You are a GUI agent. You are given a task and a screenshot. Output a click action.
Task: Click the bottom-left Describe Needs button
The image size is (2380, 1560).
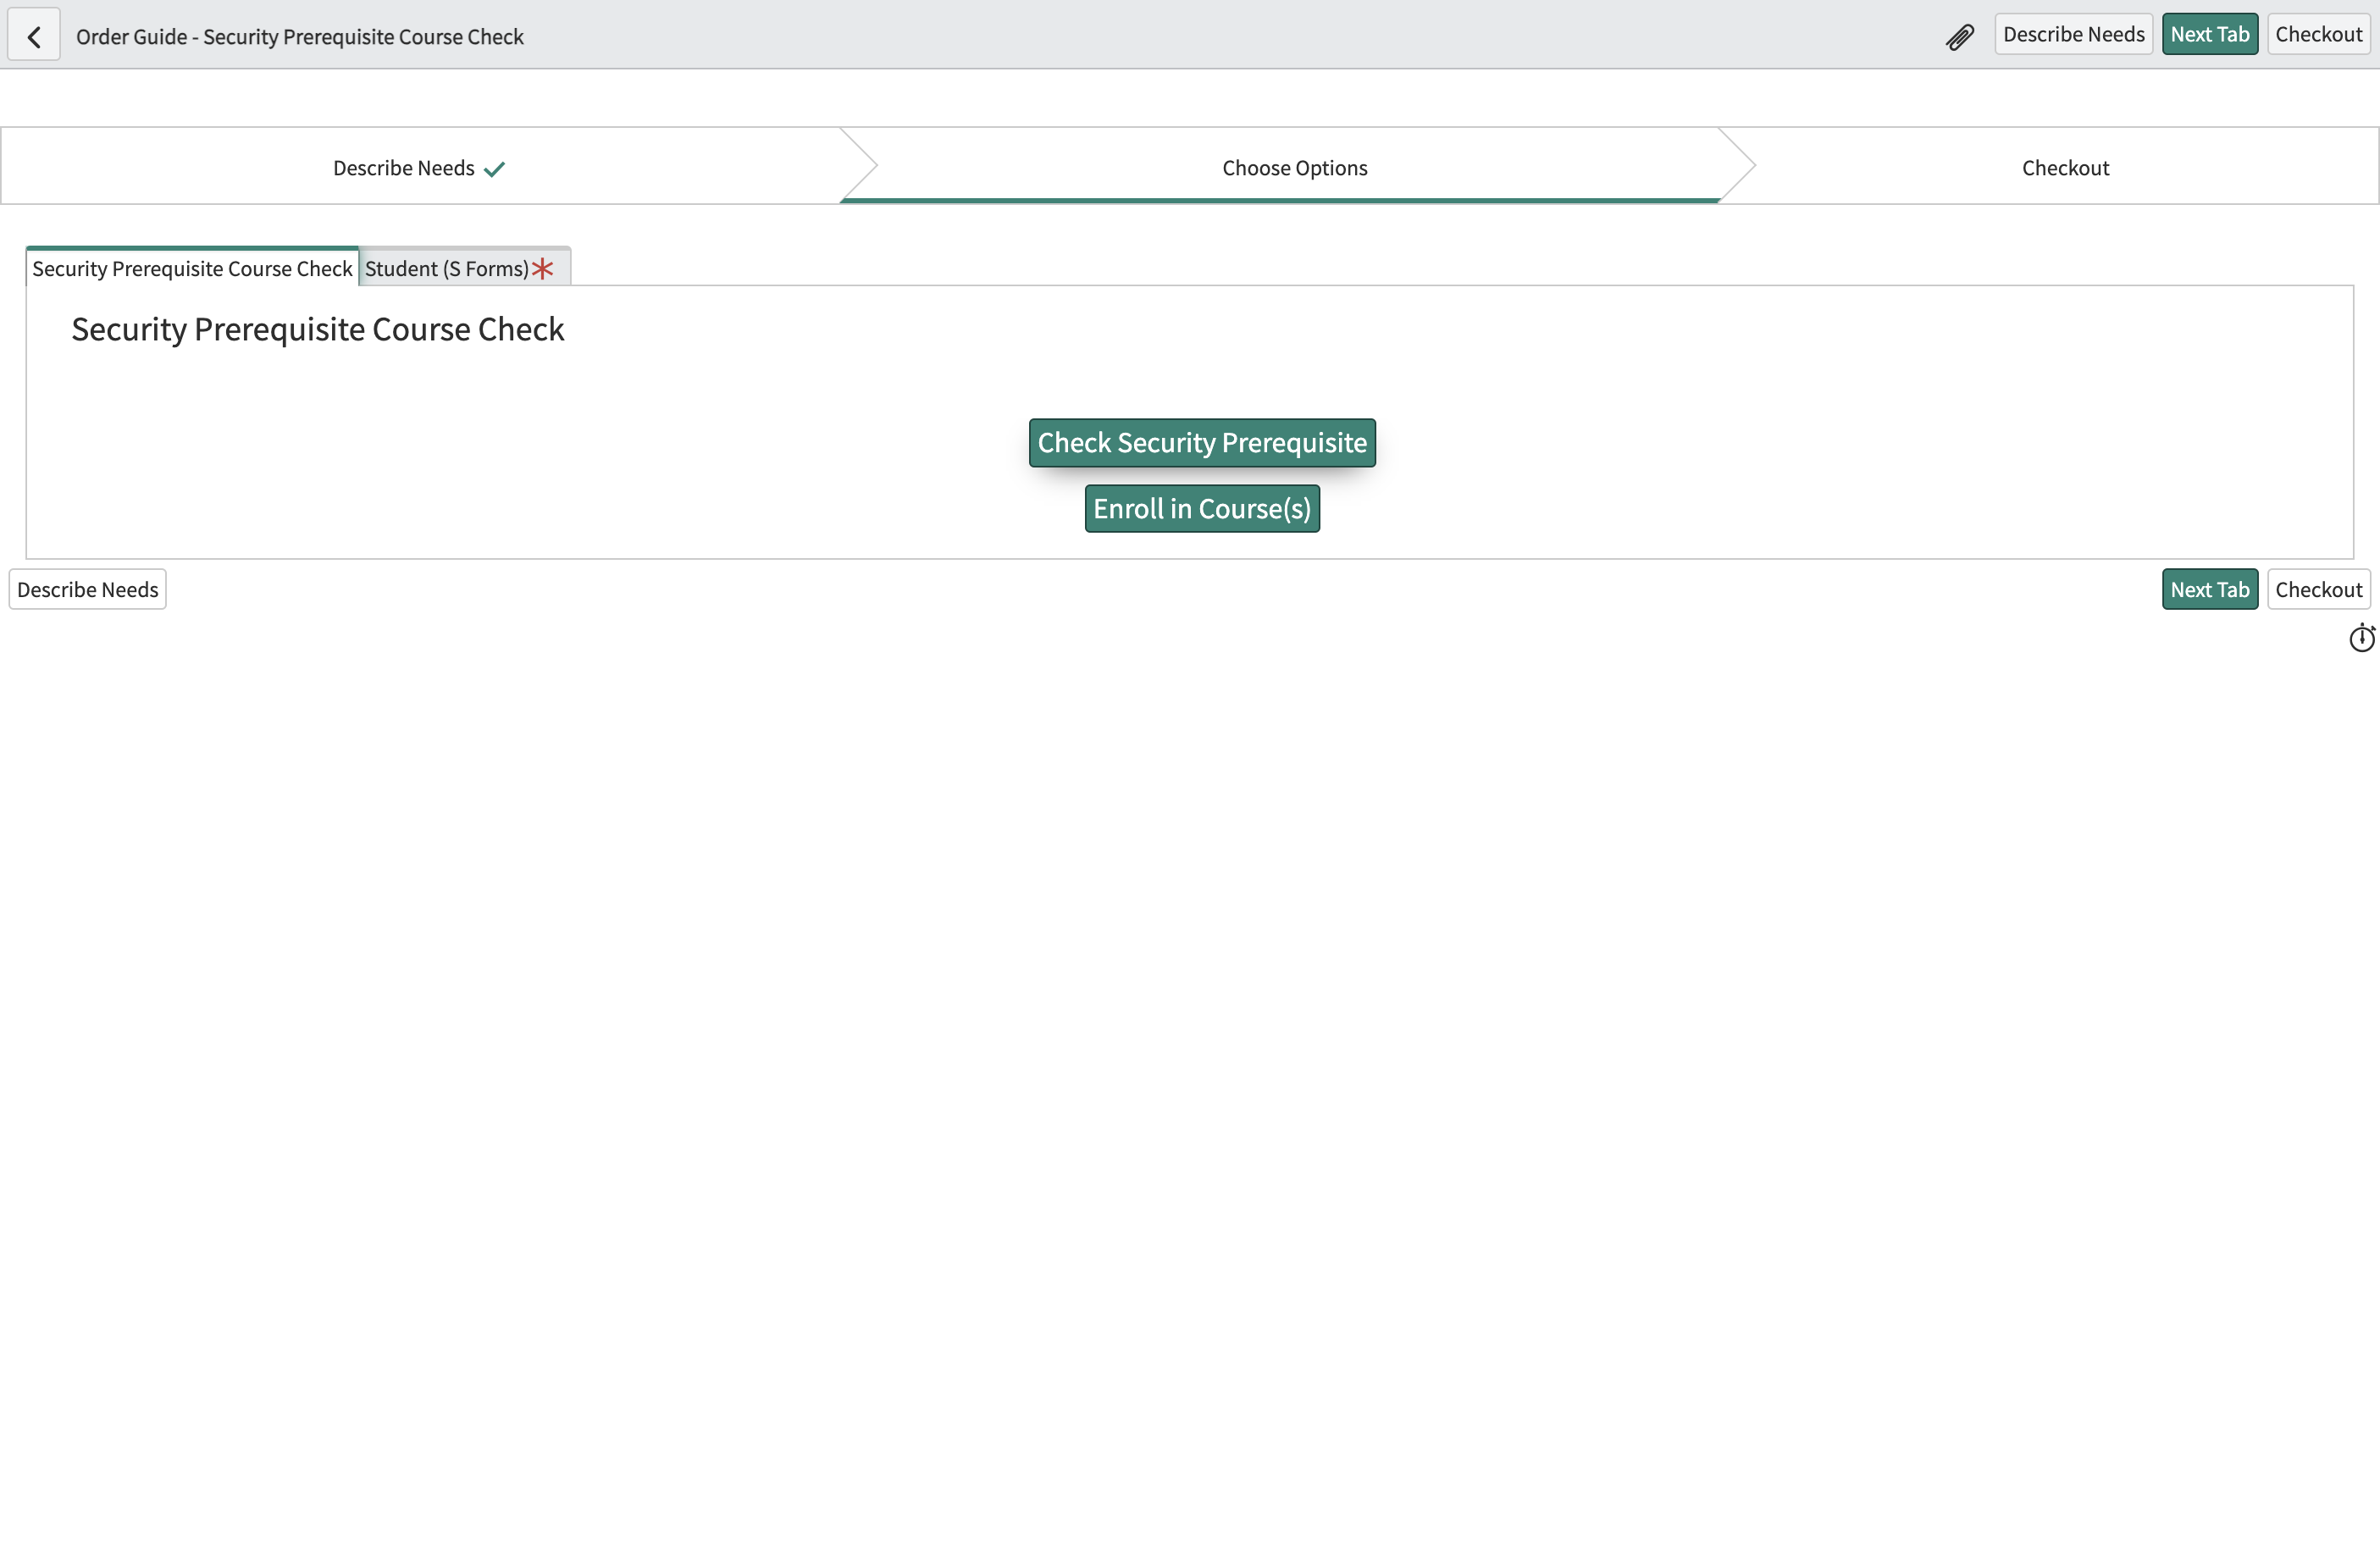point(88,589)
